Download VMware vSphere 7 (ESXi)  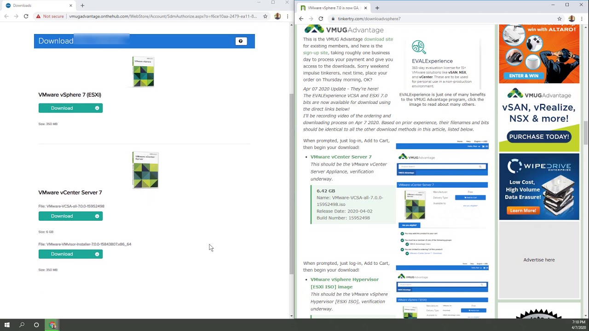[70, 108]
